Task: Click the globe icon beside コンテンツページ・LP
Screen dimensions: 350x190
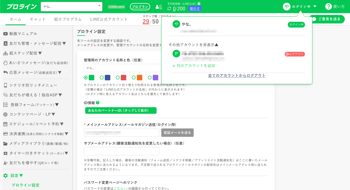Action: [5, 114]
